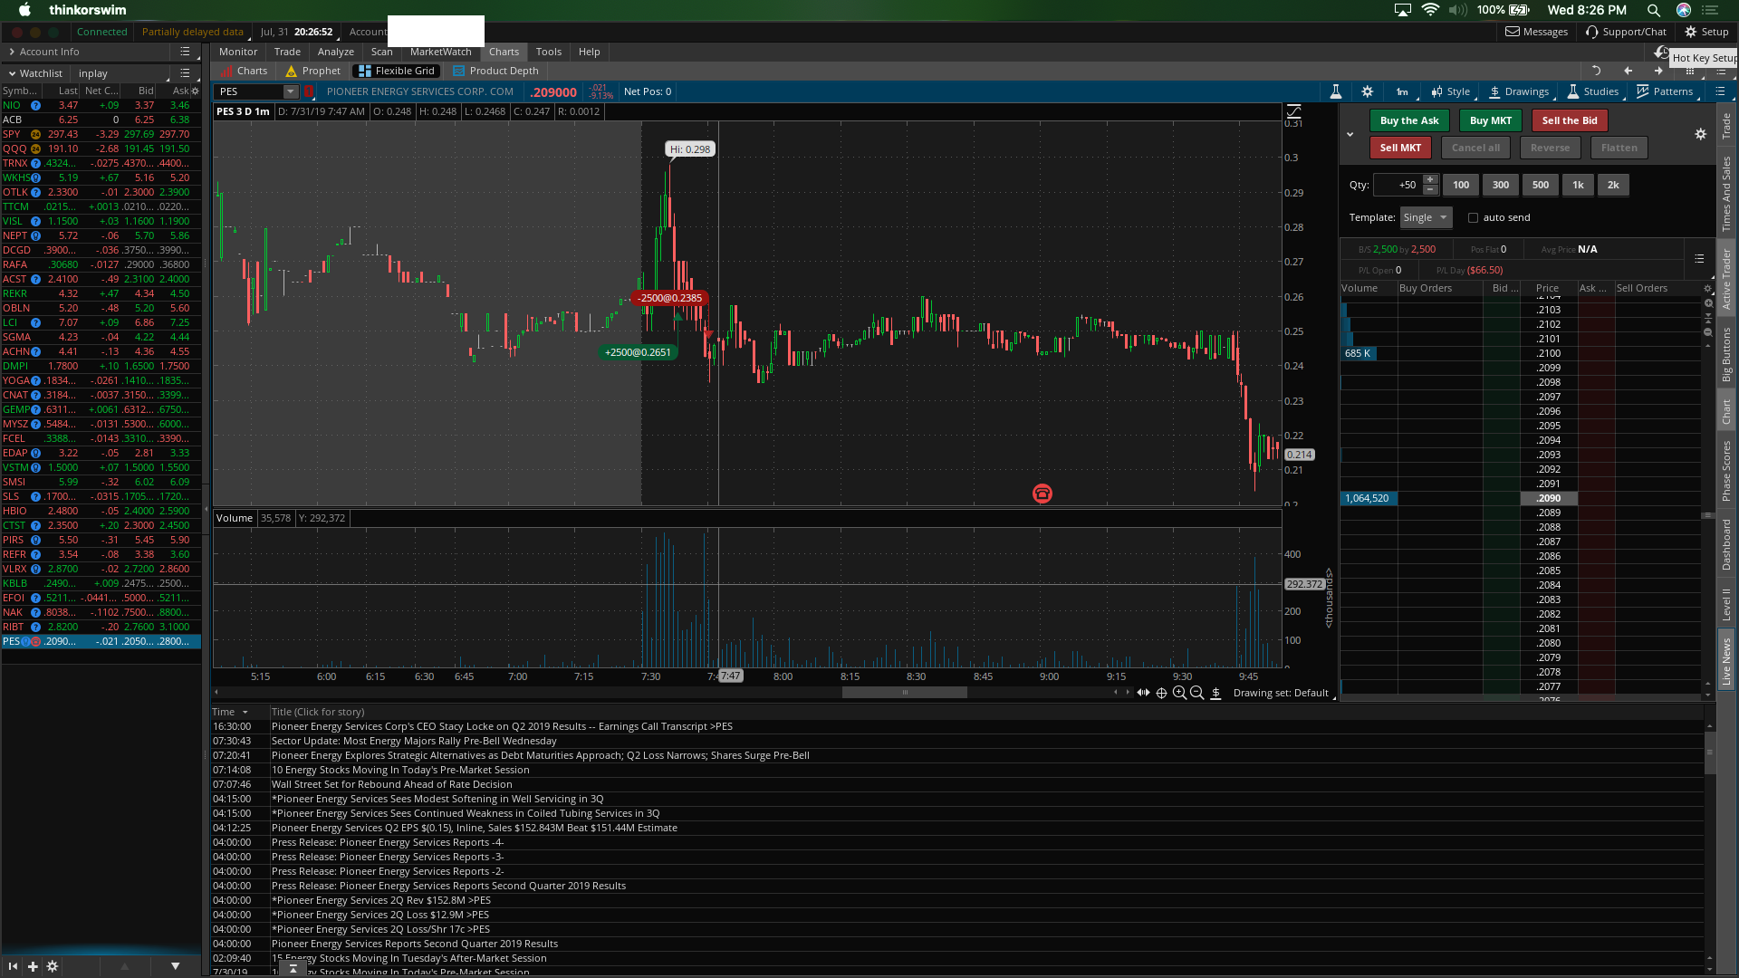Image resolution: width=1739 pixels, height=978 pixels.
Task: Switch to the Scan tab
Action: click(381, 52)
